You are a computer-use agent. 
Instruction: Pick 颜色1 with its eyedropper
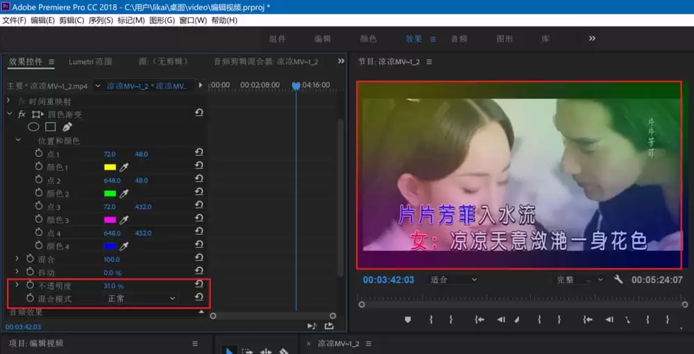coord(124,167)
